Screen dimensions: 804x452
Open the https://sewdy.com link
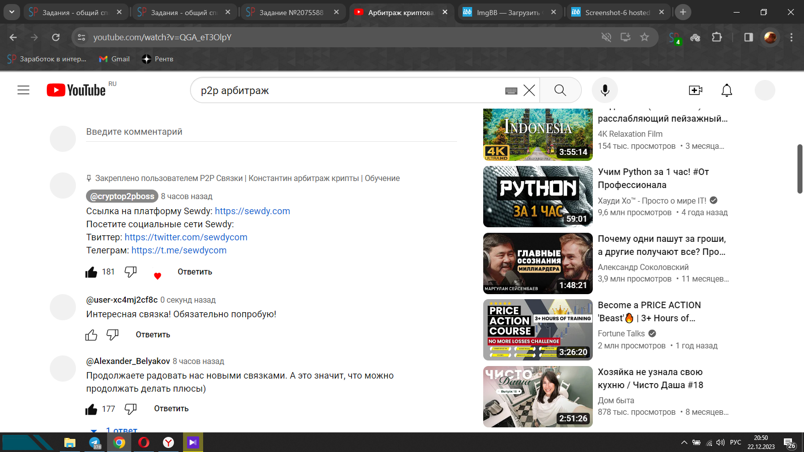pyautogui.click(x=252, y=211)
